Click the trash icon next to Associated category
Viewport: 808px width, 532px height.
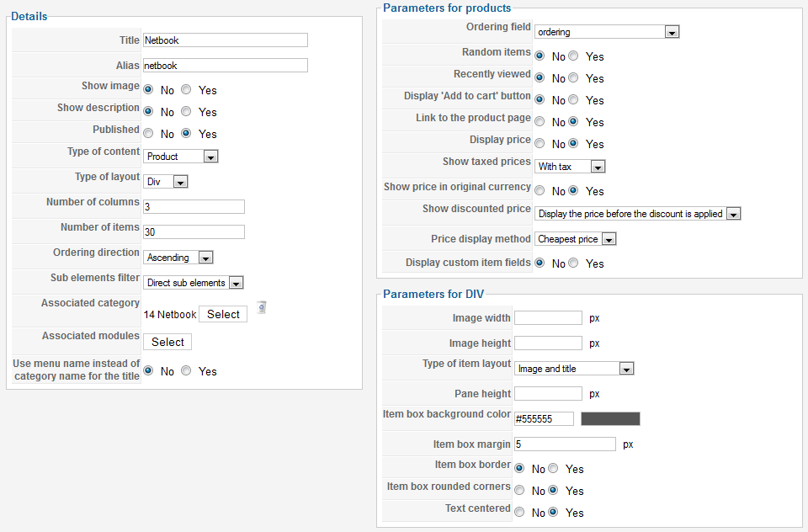pos(262,307)
